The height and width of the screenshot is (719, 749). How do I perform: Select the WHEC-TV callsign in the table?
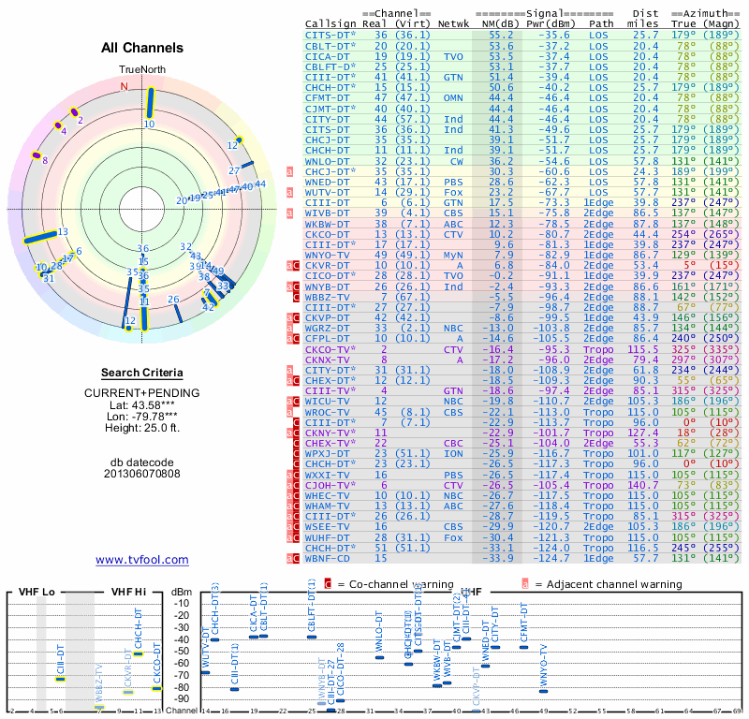[x=327, y=496]
